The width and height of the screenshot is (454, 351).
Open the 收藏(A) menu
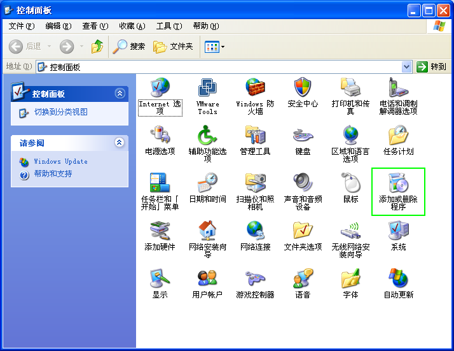coord(132,26)
